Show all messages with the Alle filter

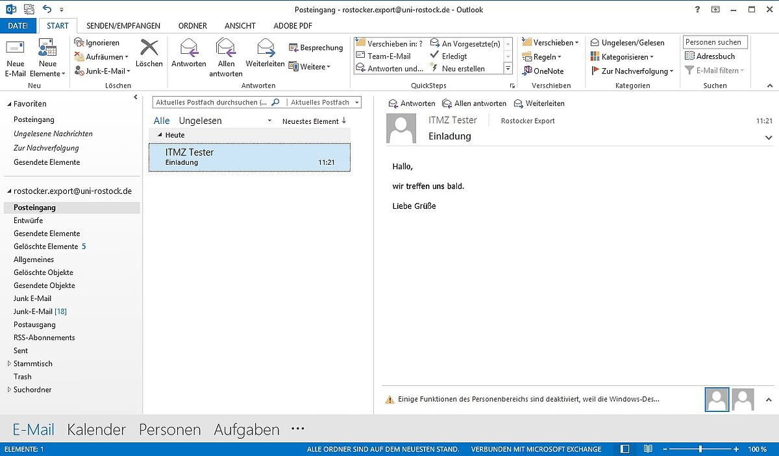click(162, 121)
